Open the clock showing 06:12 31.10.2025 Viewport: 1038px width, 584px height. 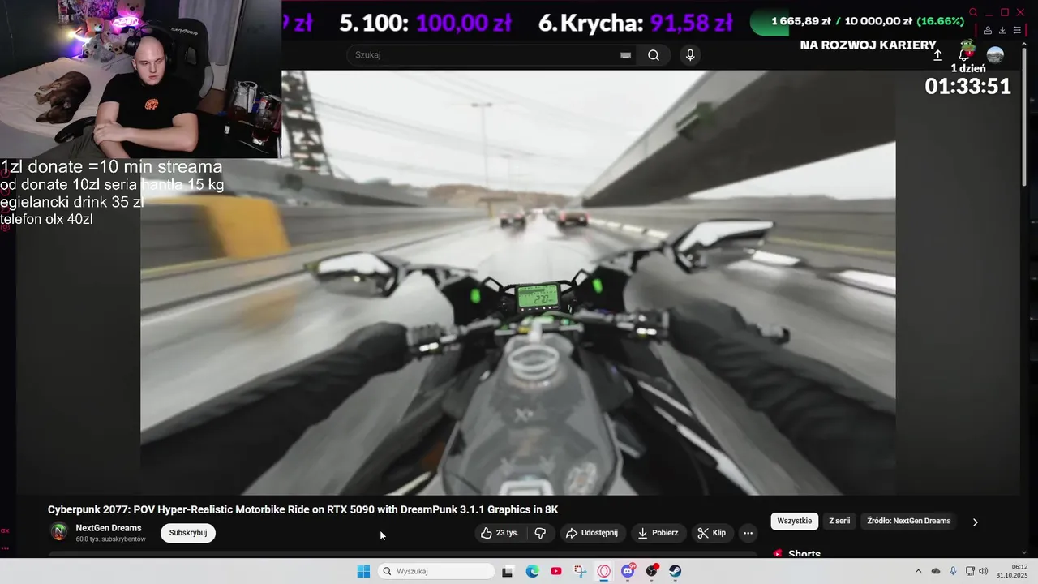coord(1012,571)
